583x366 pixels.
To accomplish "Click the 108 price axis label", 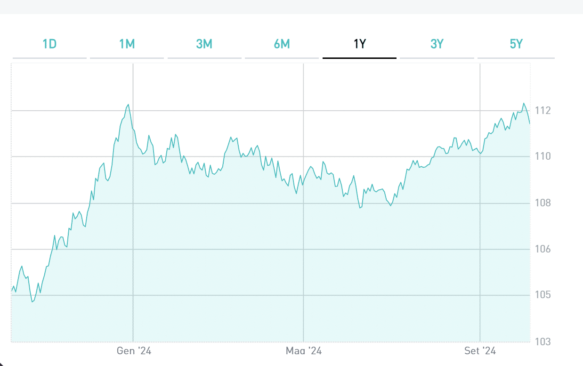I will (544, 203).
